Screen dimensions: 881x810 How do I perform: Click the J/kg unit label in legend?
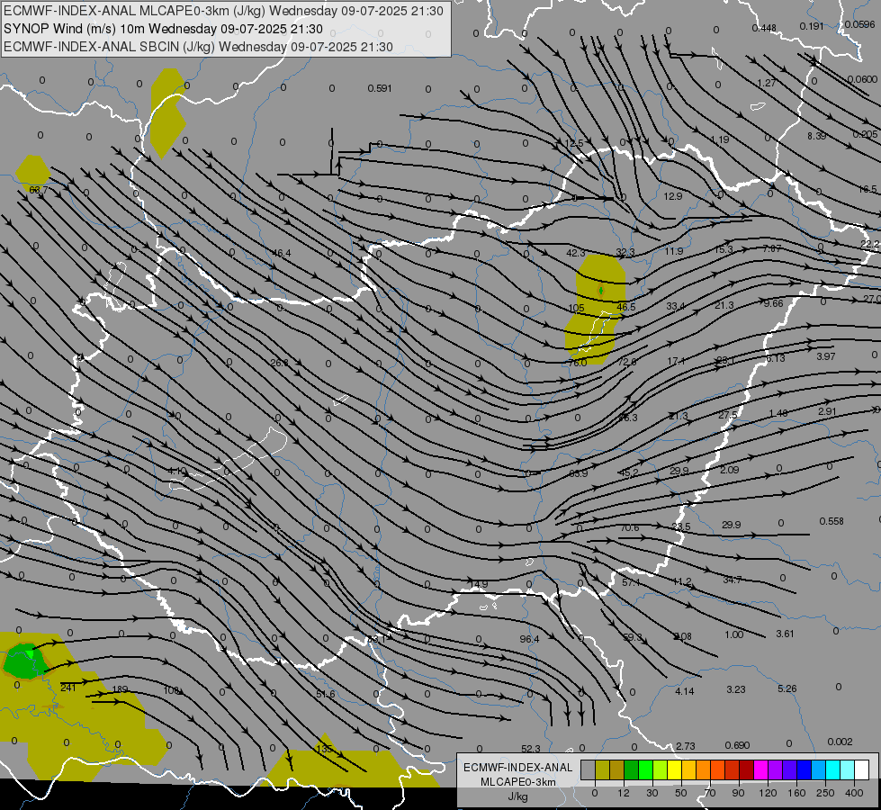tap(518, 796)
